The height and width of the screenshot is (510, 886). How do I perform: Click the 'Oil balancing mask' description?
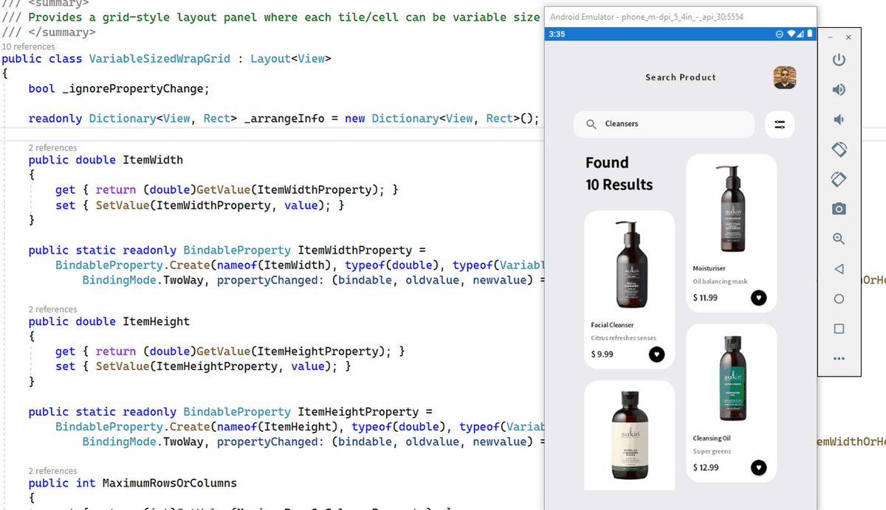(x=720, y=282)
